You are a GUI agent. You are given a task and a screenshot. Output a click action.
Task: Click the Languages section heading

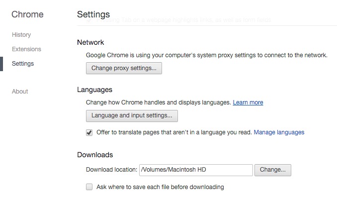(94, 90)
